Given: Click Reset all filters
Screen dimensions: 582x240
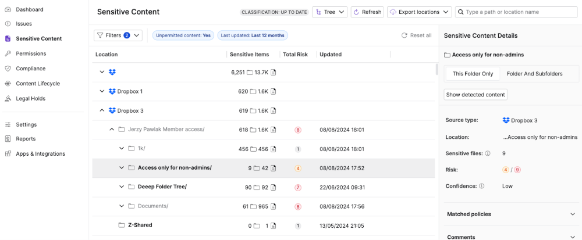Looking at the screenshot, I should point(417,35).
